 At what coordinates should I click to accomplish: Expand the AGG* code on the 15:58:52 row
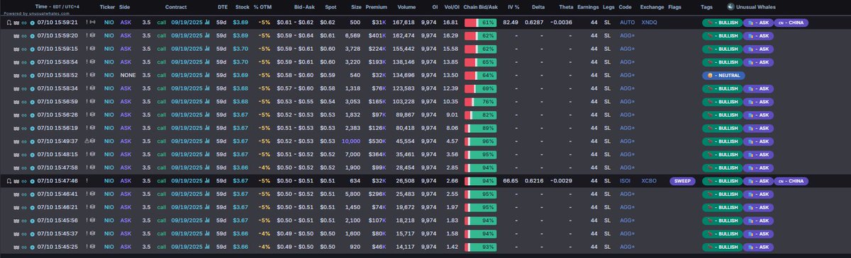click(x=627, y=76)
